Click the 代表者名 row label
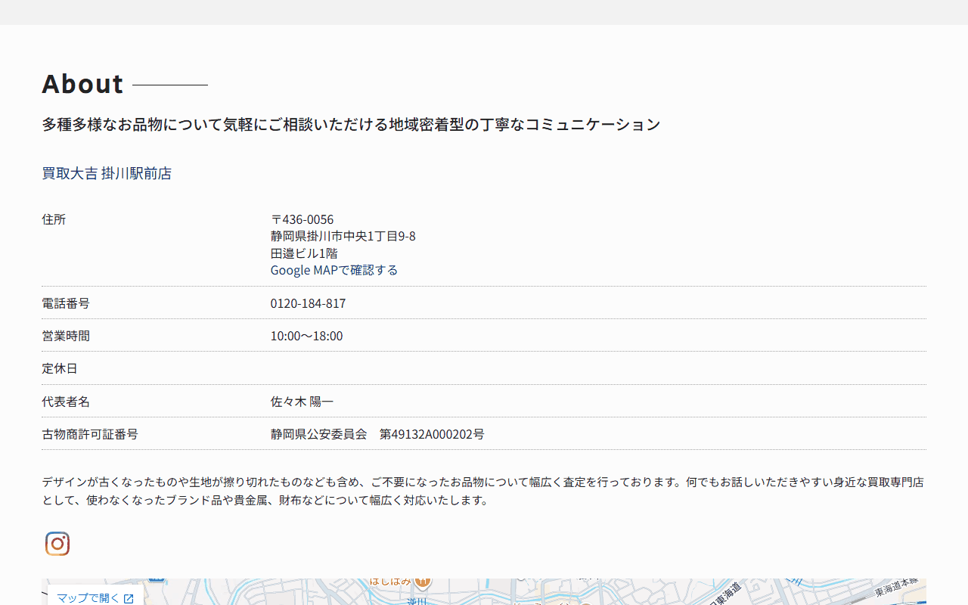The width and height of the screenshot is (968, 605). pos(66,402)
